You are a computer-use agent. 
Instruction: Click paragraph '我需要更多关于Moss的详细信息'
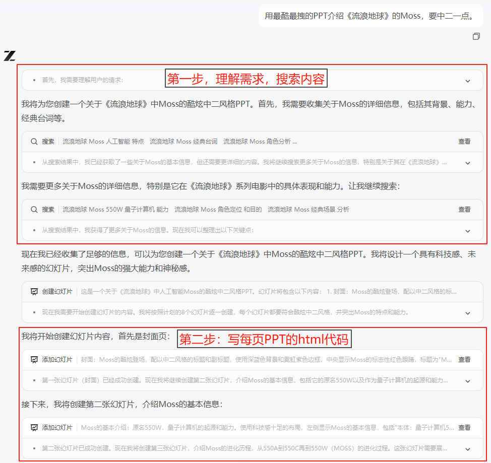tap(211, 186)
